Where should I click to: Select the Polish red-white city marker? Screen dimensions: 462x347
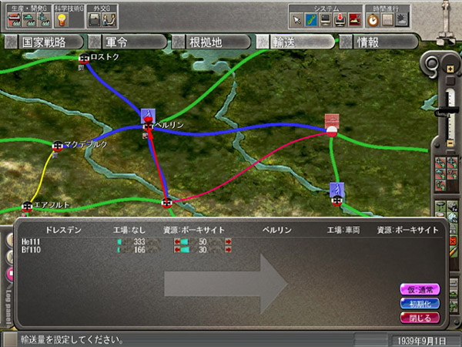point(332,132)
